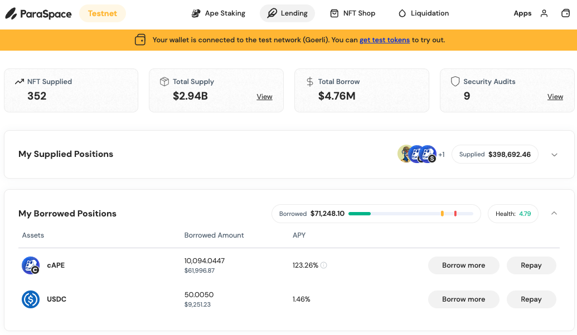The height and width of the screenshot is (335, 577).
Task: Click the APY column header
Action: (x=299, y=235)
